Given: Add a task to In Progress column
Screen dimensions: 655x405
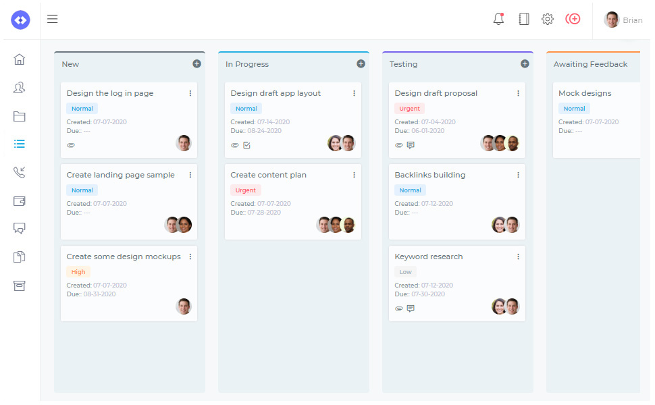Looking at the screenshot, I should coord(361,63).
